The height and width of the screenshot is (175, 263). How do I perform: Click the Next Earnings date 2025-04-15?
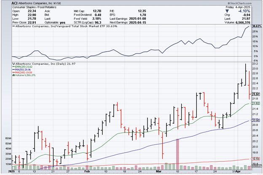coord(137,22)
